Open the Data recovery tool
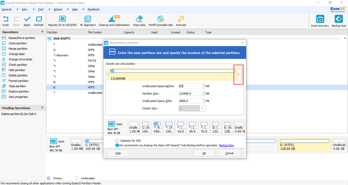Image resolution: width=348 pixels, height=185 pixels. coord(320,21)
